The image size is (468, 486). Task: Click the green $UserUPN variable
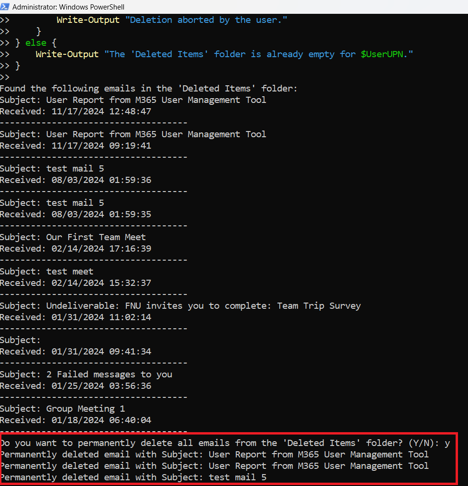pyautogui.click(x=382, y=54)
